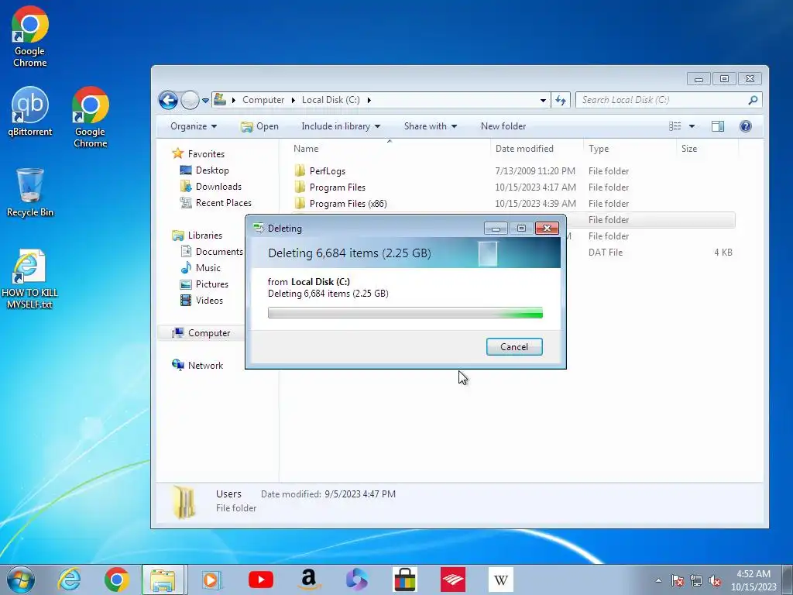Image resolution: width=793 pixels, height=595 pixels.
Task: Launch Google Chrome from taskbar
Action: click(x=117, y=580)
